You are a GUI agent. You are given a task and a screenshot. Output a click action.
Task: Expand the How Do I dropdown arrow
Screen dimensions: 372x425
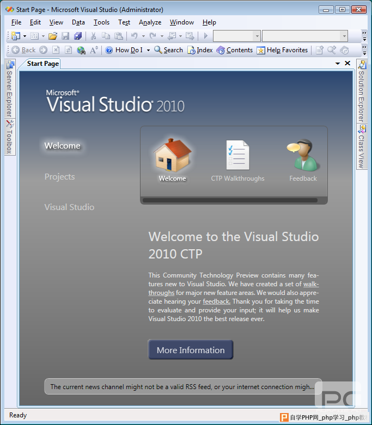point(148,50)
